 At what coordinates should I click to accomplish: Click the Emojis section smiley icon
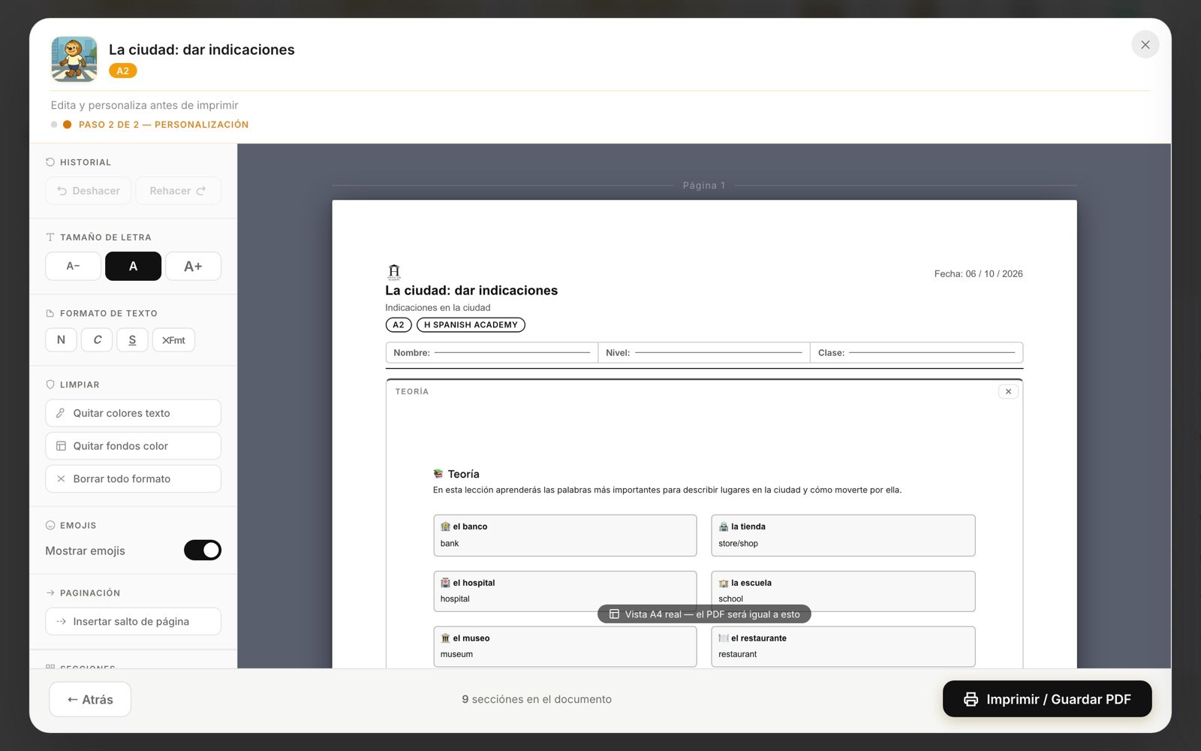point(50,526)
